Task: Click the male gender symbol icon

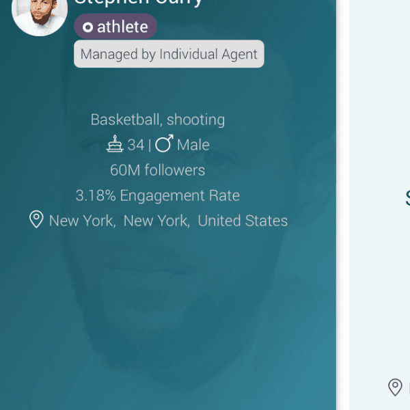Action: pyautogui.click(x=164, y=143)
